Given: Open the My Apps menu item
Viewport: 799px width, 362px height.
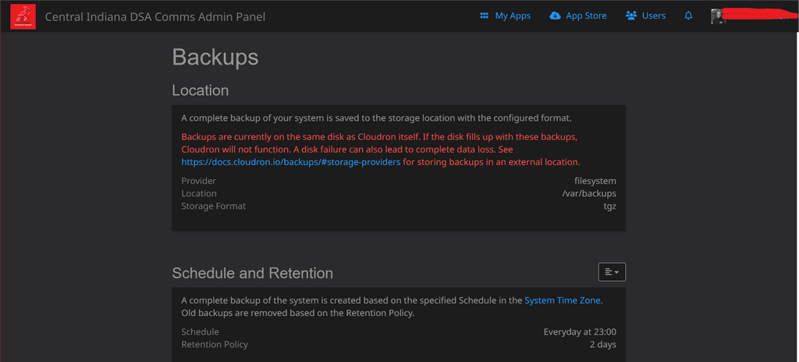Looking at the screenshot, I should (513, 16).
